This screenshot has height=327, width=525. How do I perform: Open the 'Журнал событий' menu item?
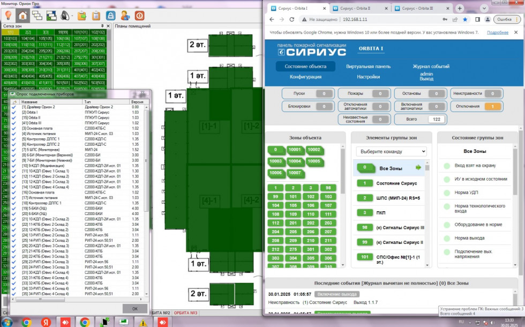430,66
